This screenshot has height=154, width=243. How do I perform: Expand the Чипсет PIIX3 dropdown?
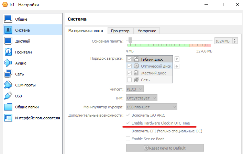[135, 90]
